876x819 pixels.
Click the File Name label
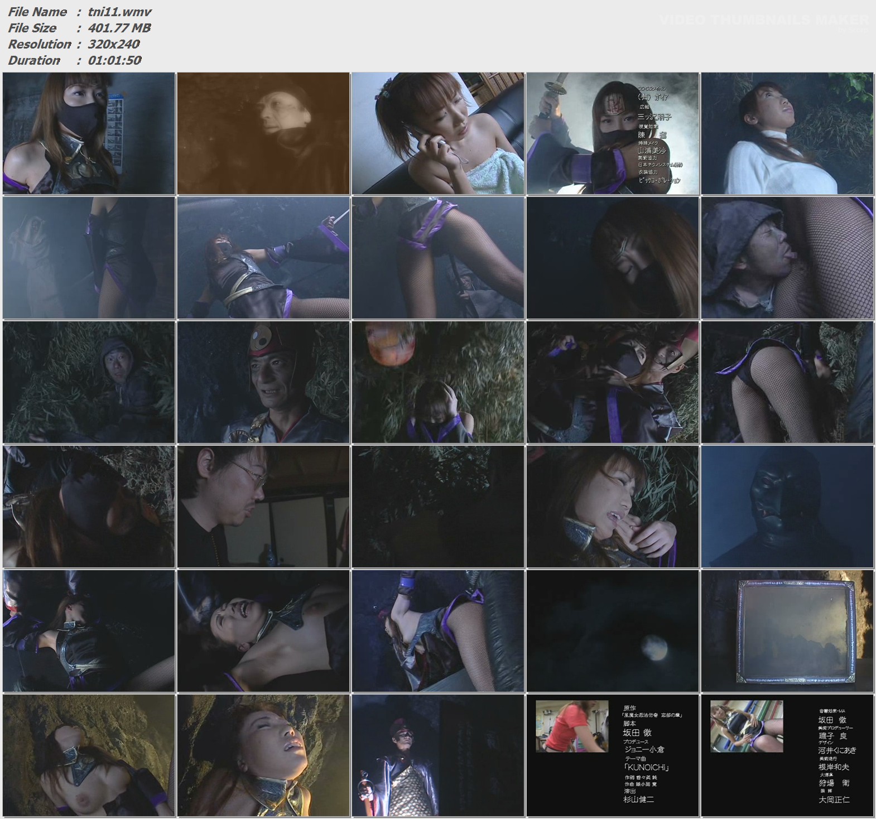tap(37, 12)
